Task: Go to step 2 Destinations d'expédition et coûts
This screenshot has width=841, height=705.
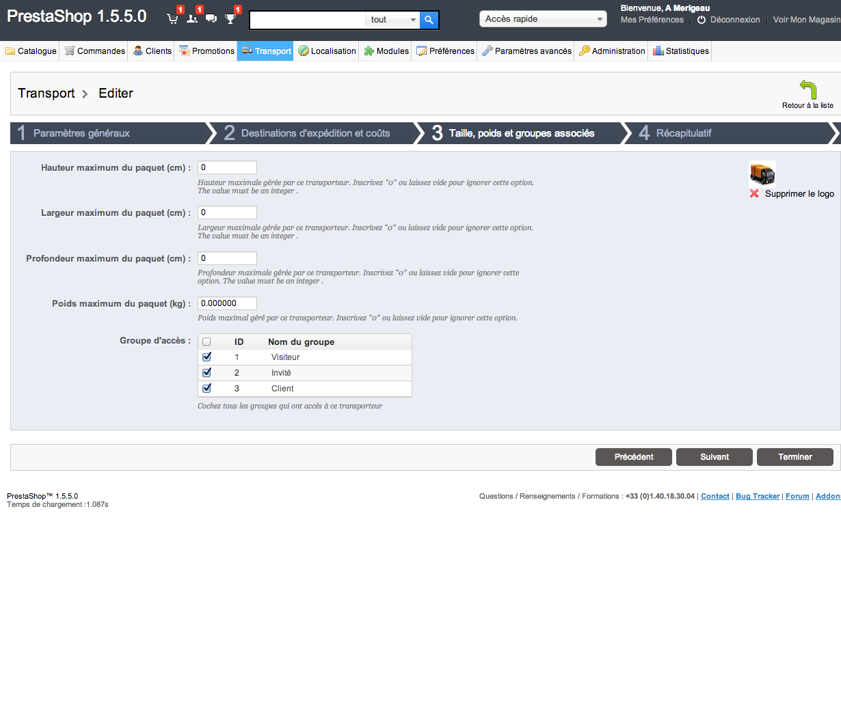Action: point(315,133)
